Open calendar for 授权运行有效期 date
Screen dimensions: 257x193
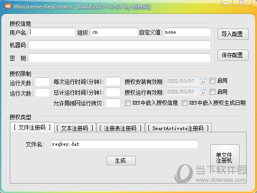(x=203, y=92)
